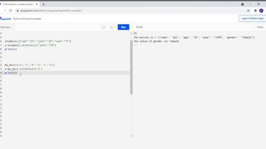Click the my_dict definition code line

coord(30,65)
